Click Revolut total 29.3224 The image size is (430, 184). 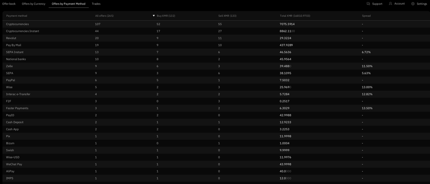(x=286, y=38)
